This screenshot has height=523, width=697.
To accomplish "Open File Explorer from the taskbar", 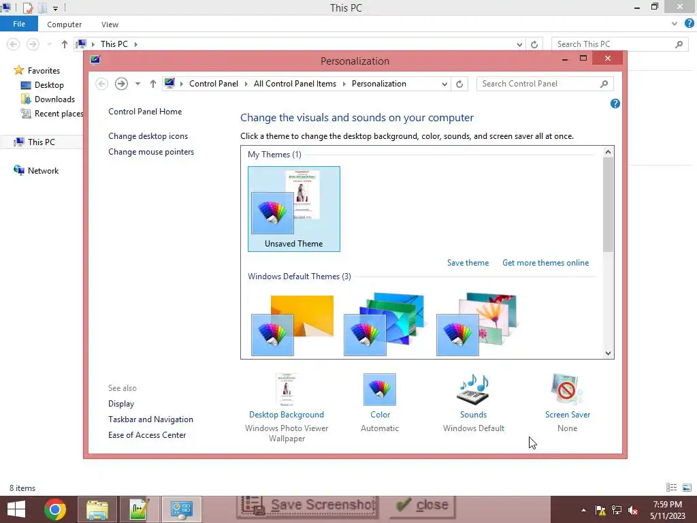I will coord(97,509).
